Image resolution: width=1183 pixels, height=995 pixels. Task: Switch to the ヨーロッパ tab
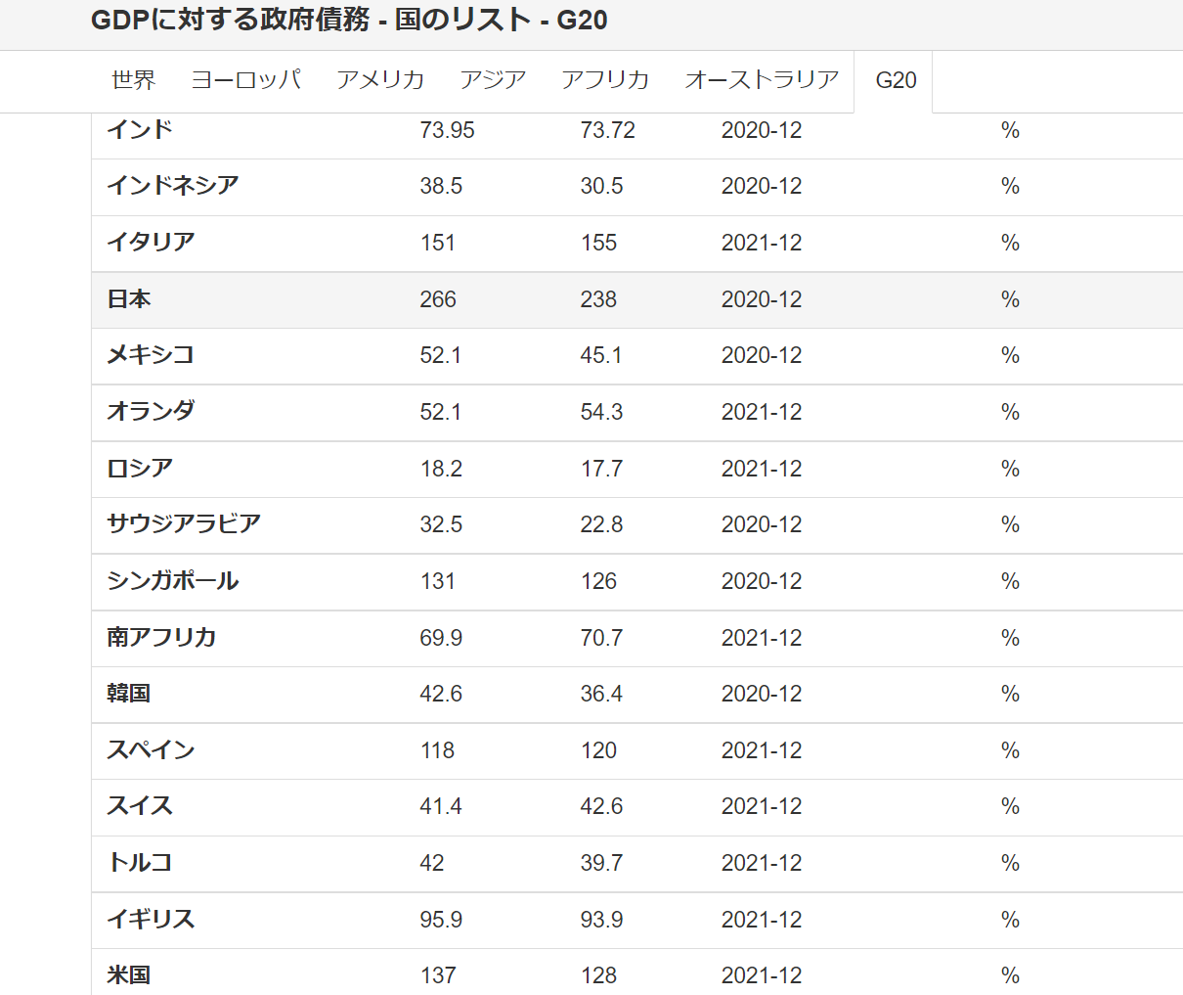(245, 80)
